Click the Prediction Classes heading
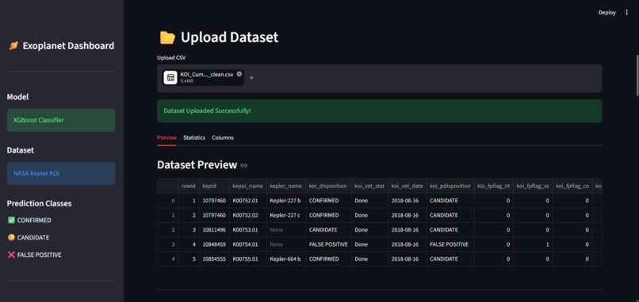The width and height of the screenshot is (639, 302). pos(39,203)
